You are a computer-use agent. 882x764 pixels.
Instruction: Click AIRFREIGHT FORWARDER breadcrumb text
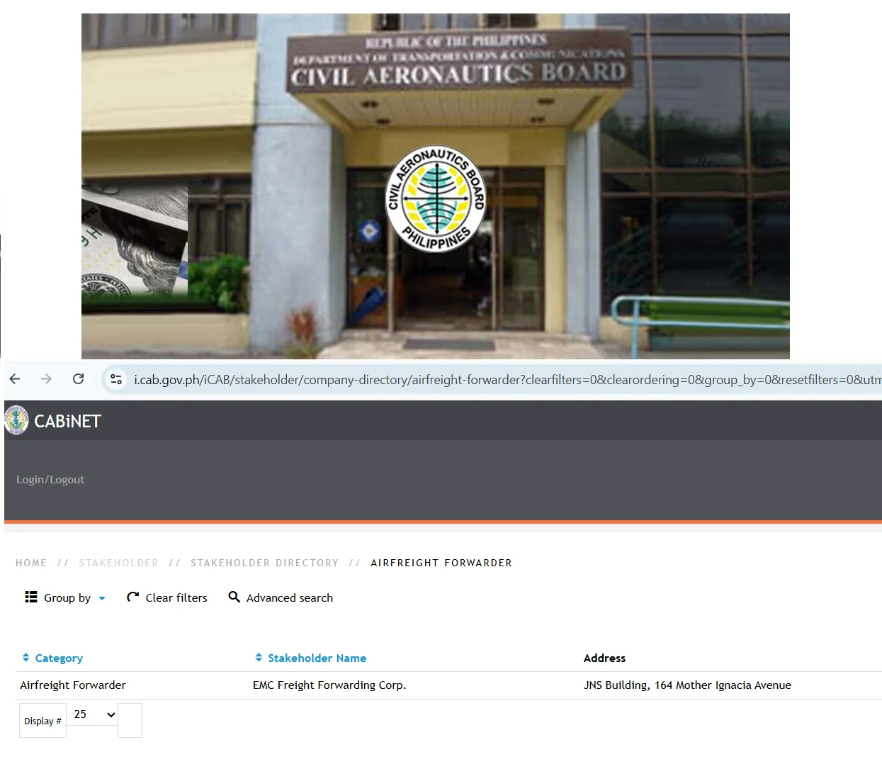[441, 563]
